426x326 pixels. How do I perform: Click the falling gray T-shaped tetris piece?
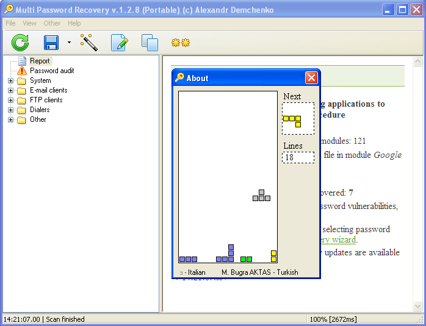click(261, 195)
